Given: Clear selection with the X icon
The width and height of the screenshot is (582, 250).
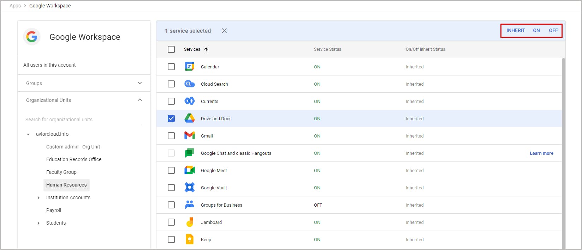Looking at the screenshot, I should tap(224, 31).
